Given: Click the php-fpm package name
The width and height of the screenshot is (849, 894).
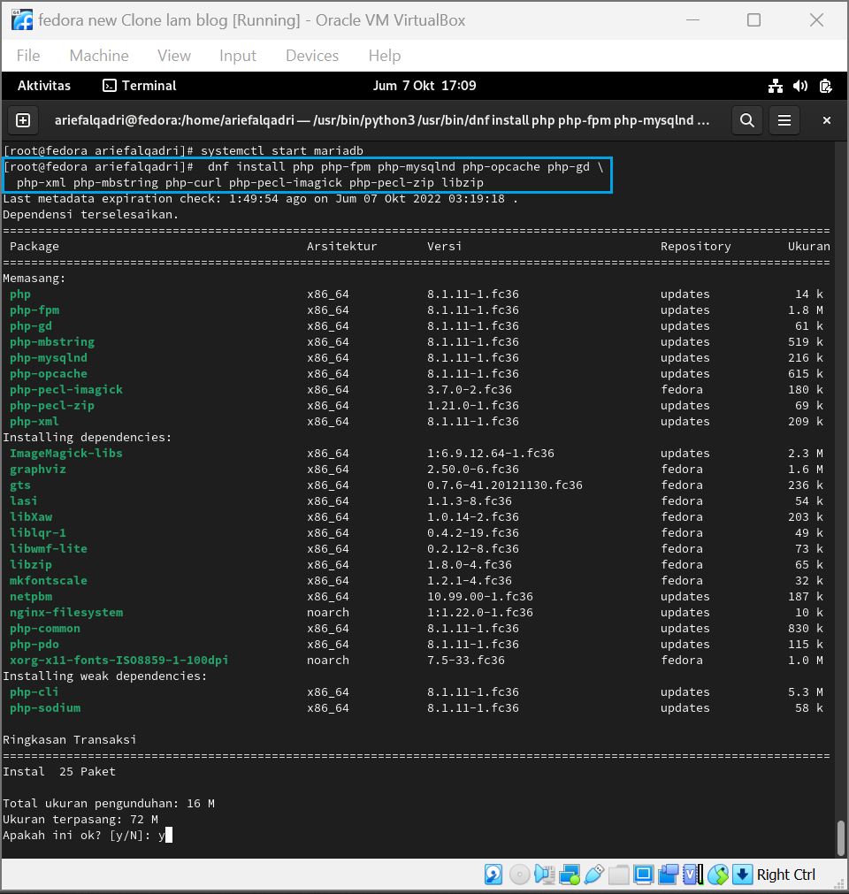Looking at the screenshot, I should 34,310.
